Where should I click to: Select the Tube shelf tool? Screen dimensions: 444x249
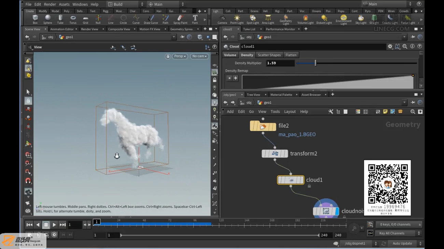click(60, 19)
